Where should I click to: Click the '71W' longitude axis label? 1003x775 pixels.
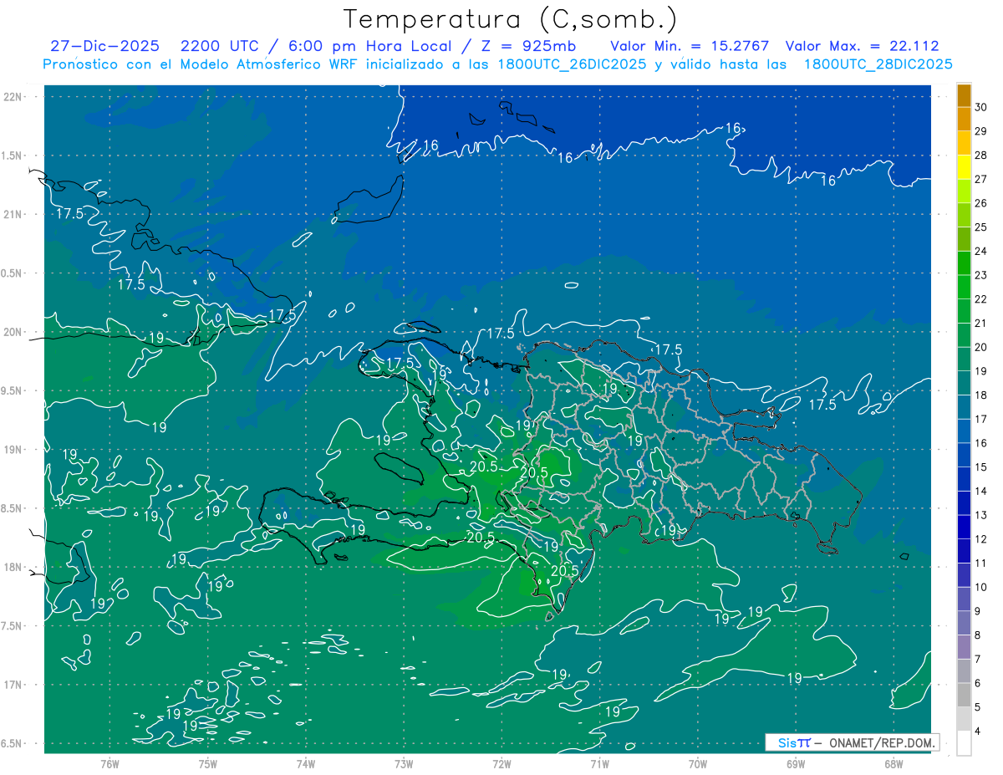599,763
